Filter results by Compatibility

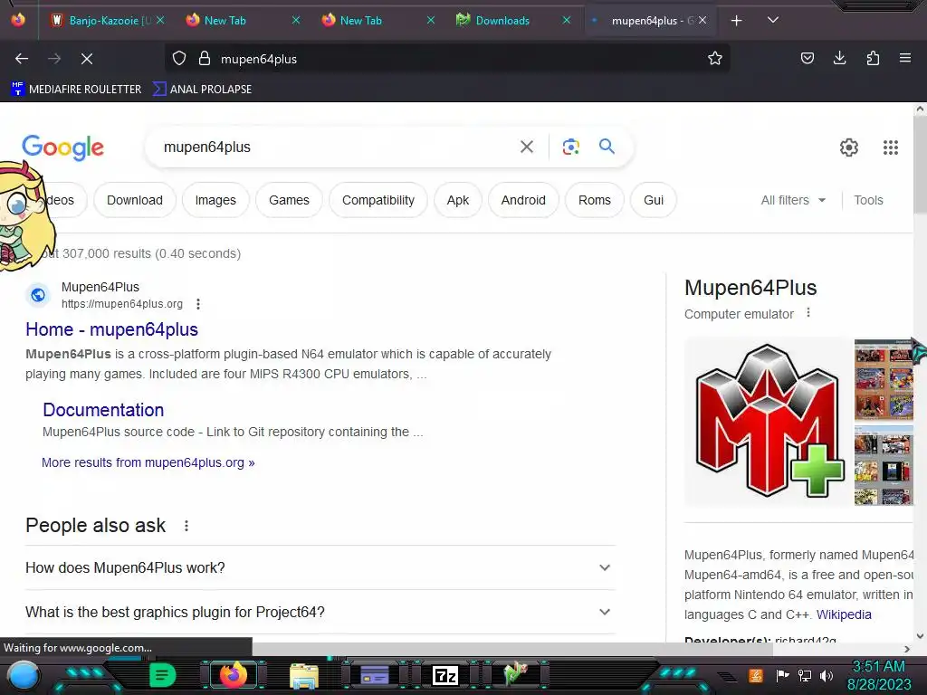(378, 200)
